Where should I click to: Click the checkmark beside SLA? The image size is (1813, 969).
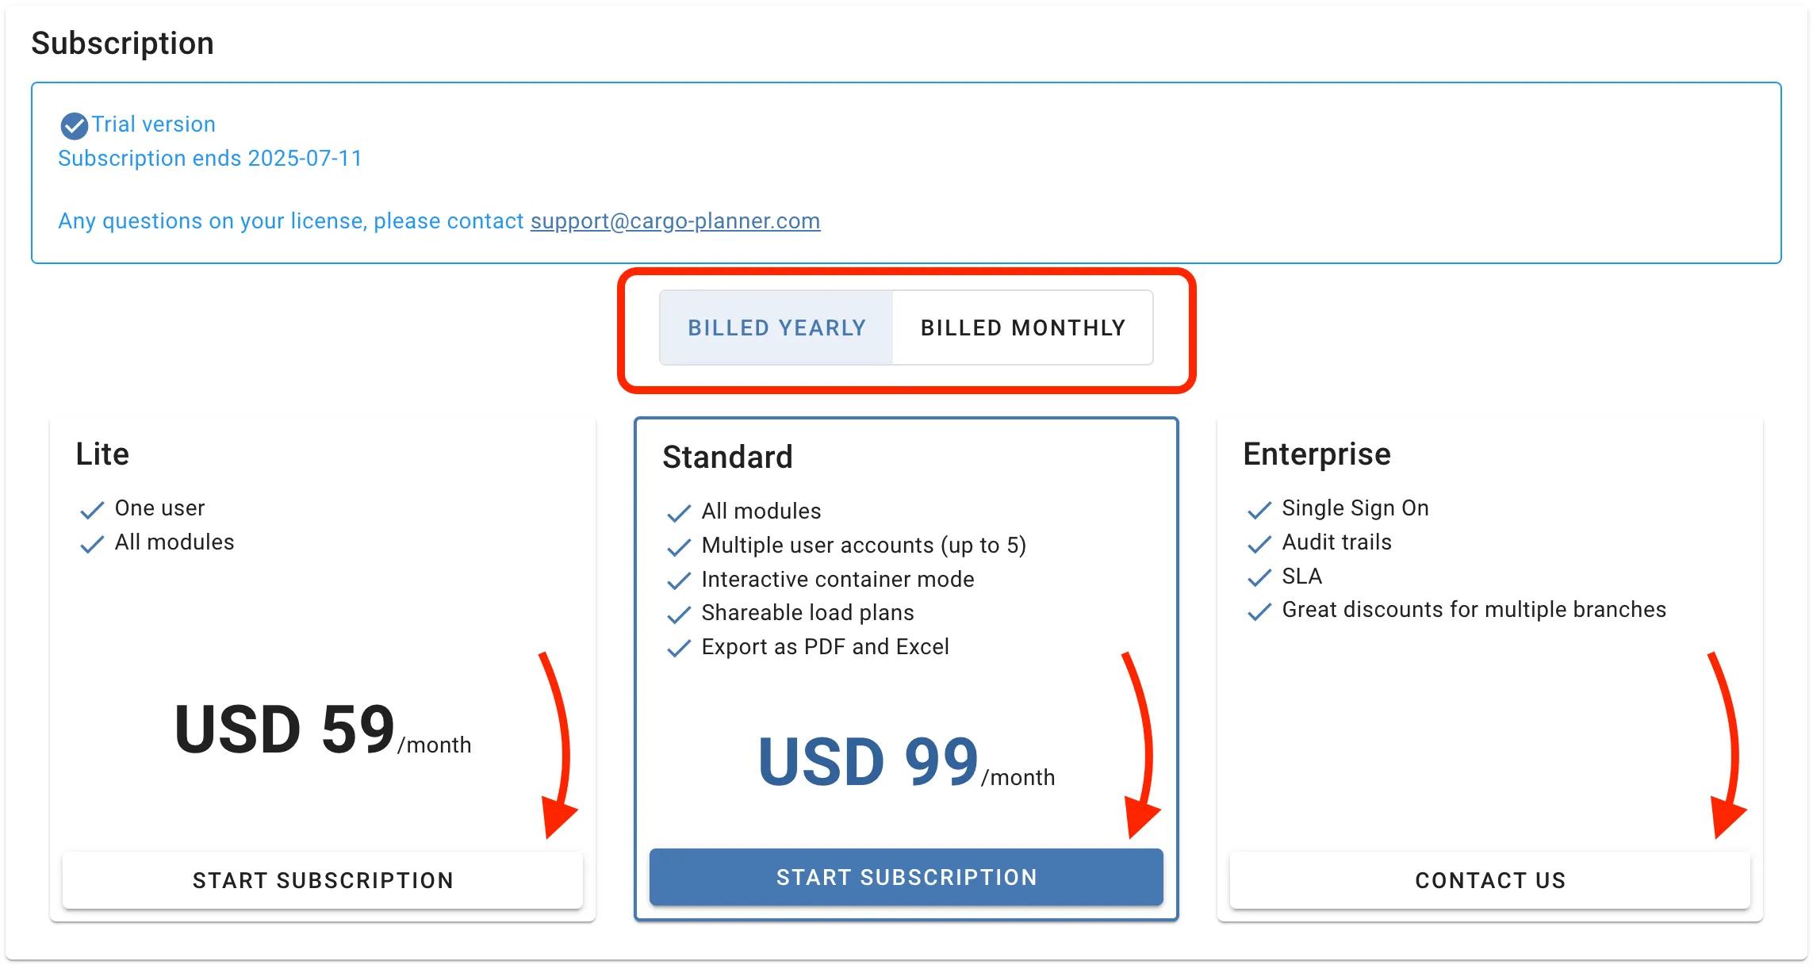click(x=1259, y=578)
